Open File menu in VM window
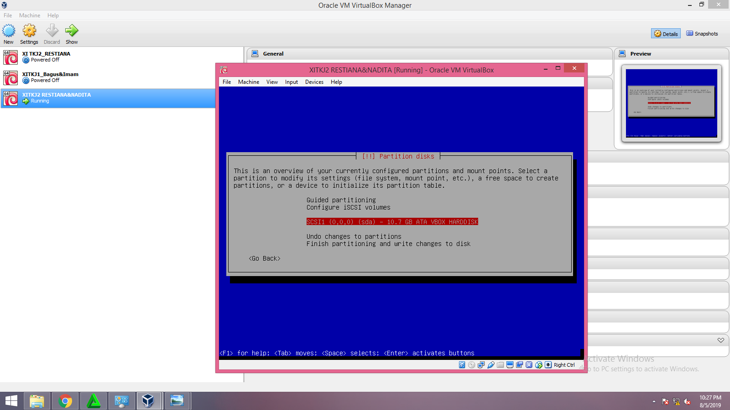The width and height of the screenshot is (730, 410). [227, 82]
